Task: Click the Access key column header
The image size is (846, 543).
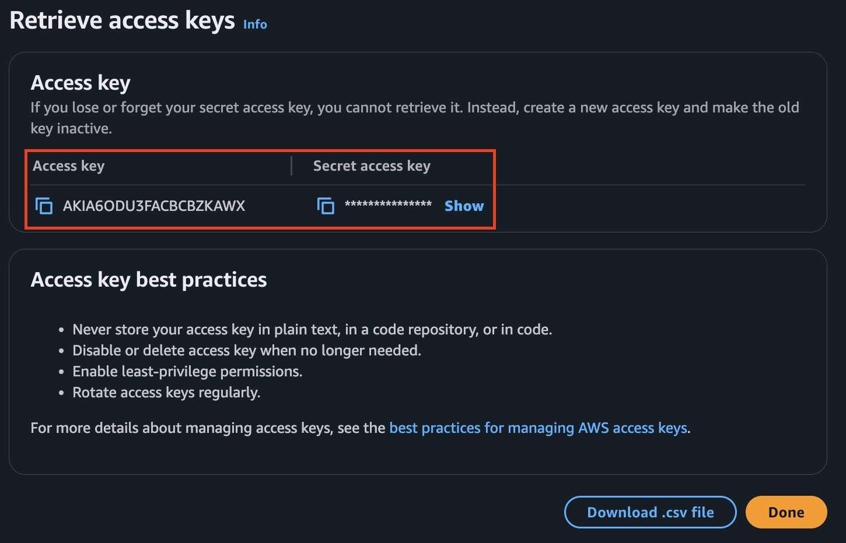Action: coord(69,166)
